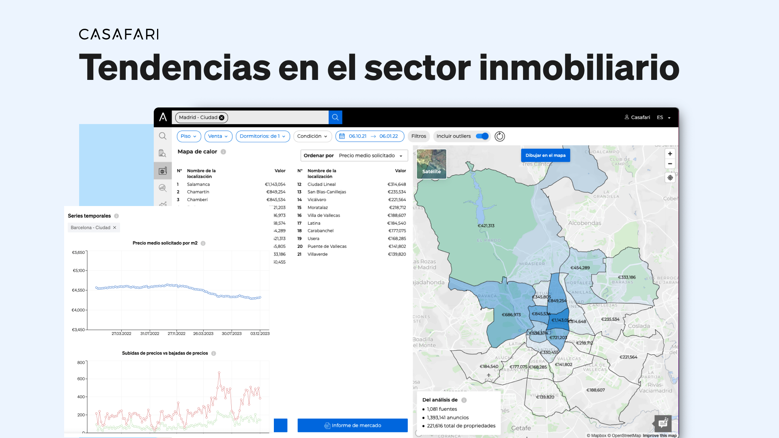Click info icon next to Del análisis de
Screen dimensions: 779x438
click(x=464, y=400)
